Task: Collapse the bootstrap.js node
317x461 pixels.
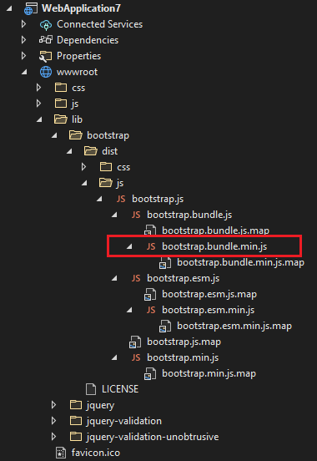Action: [99, 199]
